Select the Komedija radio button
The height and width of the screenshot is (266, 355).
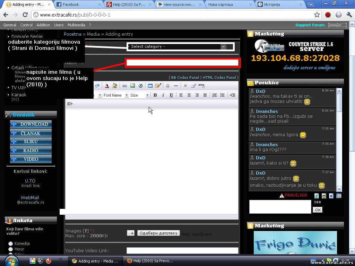(x=10, y=244)
